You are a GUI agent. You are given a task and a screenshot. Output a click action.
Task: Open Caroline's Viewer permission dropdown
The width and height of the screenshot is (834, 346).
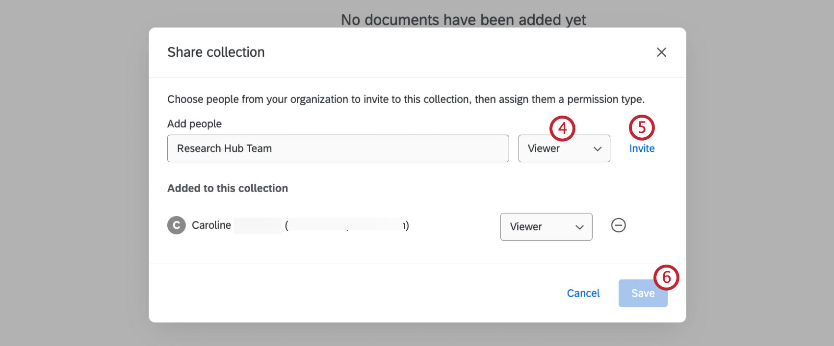546,226
